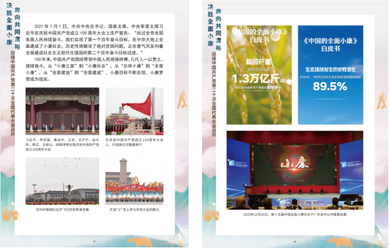Screen dimensions: 389x248
Task: Click the '粮食产量' heading on rice image
Action: tap(258, 62)
